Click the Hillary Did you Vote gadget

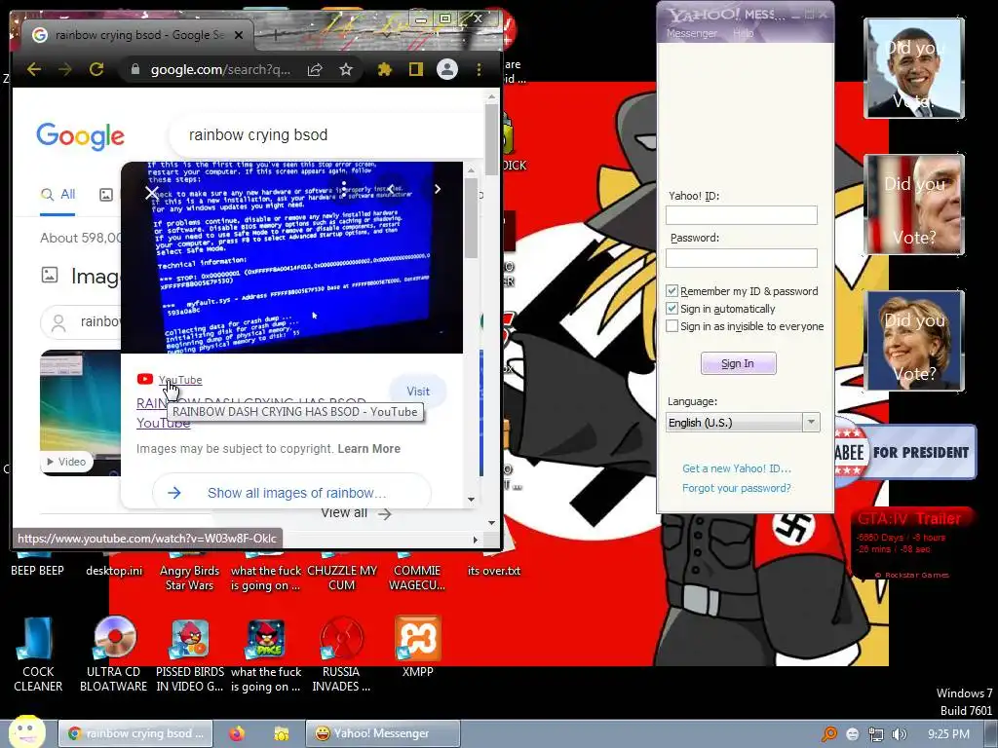(914, 340)
